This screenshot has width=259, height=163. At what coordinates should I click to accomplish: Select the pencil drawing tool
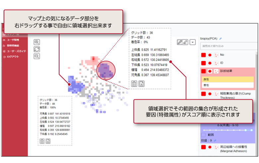pyautogui.click(x=180, y=42)
